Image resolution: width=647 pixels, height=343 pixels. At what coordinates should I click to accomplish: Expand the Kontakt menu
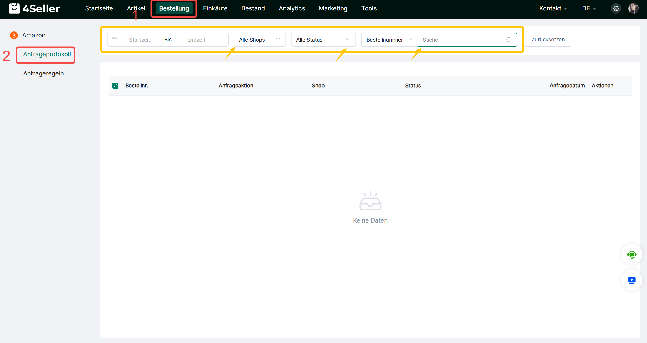[x=553, y=8]
